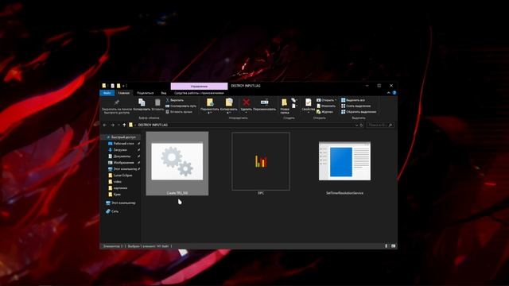Open Средства работы с приложениями tab
The height and width of the screenshot is (286, 509).
(x=199, y=93)
